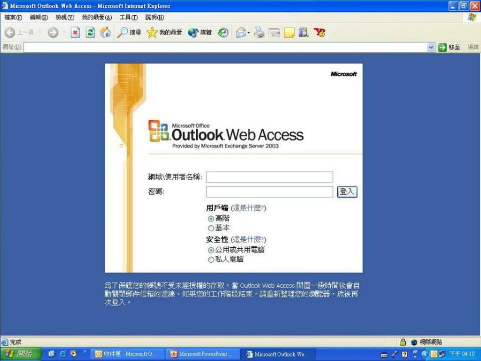Click the question mark help tray icon
Image resolution: width=481 pixels, height=361 pixels.
pos(404,354)
